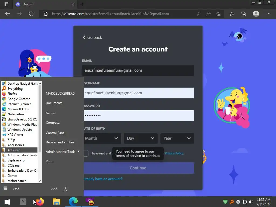
Task: Expand the AdGuard folder
Action: pos(19,150)
